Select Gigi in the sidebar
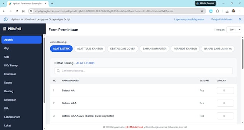Screen dimensions: 244x130 pos(22,48)
